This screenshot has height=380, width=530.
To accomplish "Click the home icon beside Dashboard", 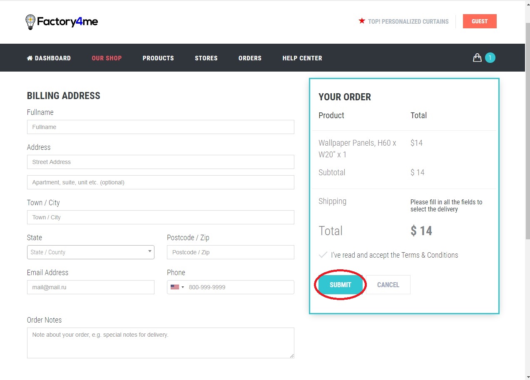I will [x=30, y=58].
